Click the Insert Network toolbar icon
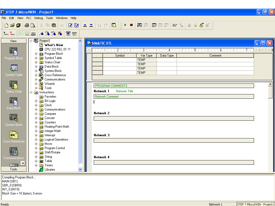275x206 pixels. pyautogui.click(x=6, y=33)
